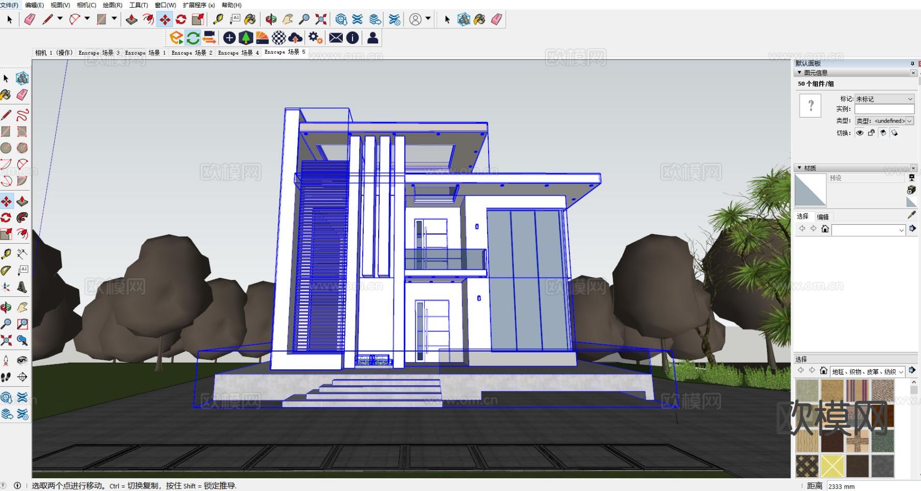921x491 pixels.
Task: Select the Tape Measure tool in top toolbar
Action: coord(218,19)
